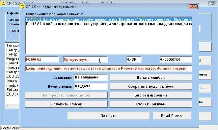Click the 0x000007E0 address field
The height and width of the screenshot is (130, 218).
tap(176, 60)
